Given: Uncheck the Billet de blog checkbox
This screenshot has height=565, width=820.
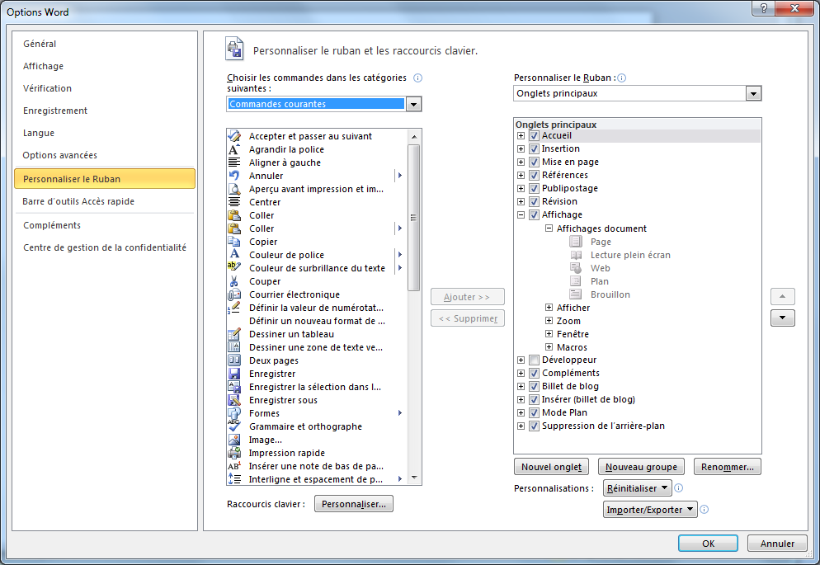Looking at the screenshot, I should [534, 386].
